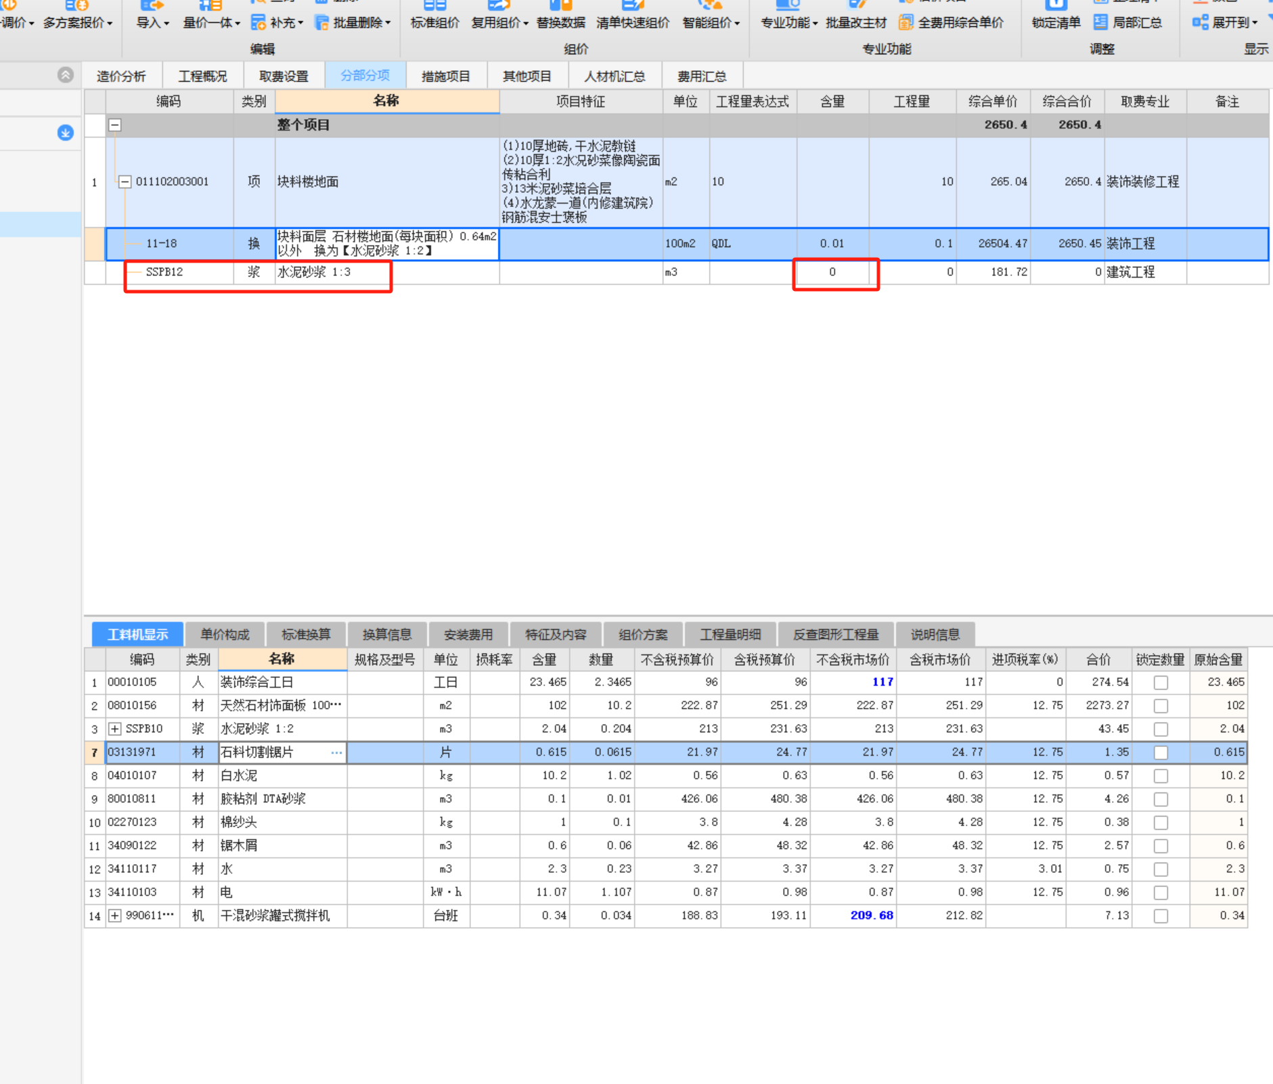Select the 11-18 quota code cell
This screenshot has width=1273, height=1084.
point(170,244)
